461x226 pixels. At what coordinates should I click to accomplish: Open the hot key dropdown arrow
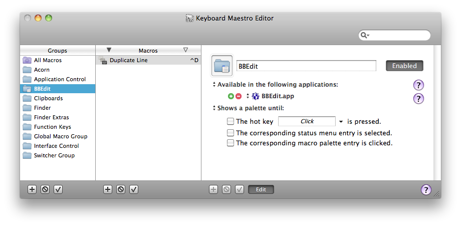click(341, 122)
